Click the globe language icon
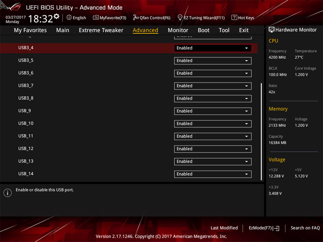323x242 pixels. pyautogui.click(x=69, y=17)
